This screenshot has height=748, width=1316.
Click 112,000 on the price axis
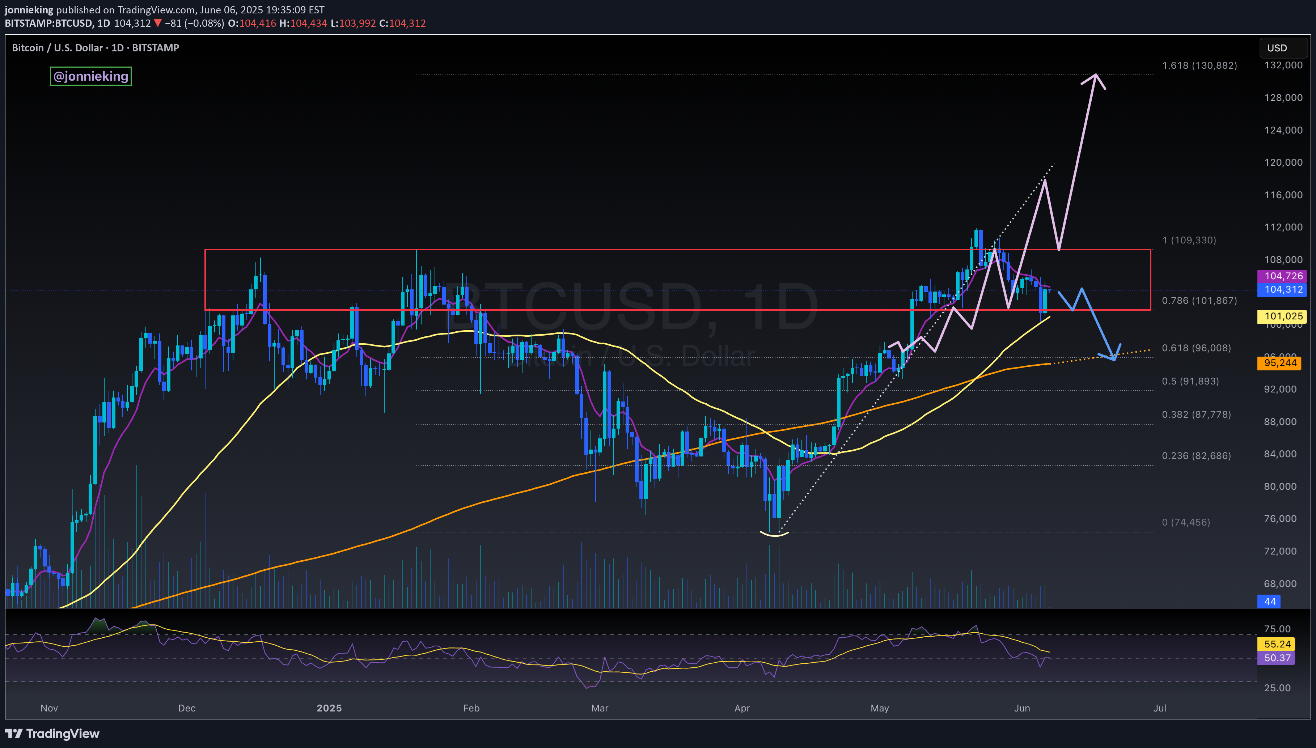1283,227
